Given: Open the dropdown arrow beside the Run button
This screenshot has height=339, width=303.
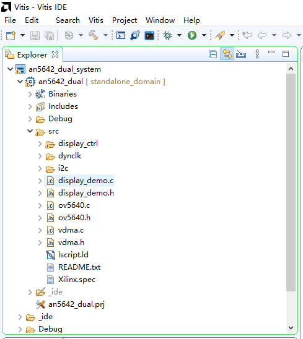Looking at the screenshot, I should click(204, 35).
